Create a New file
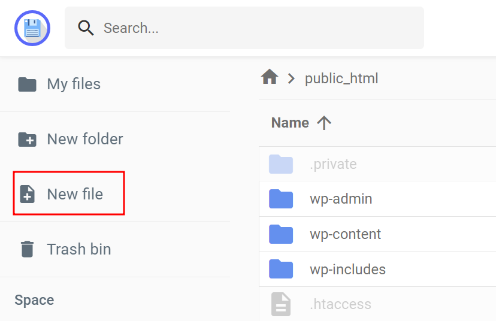Image resolution: width=496 pixels, height=321 pixels. [74, 194]
